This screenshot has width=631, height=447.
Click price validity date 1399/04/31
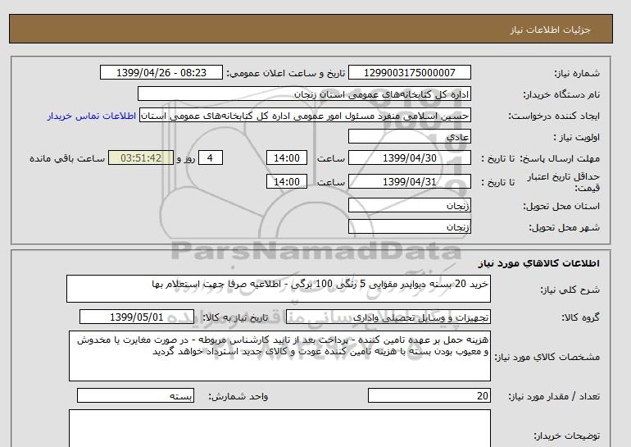[x=410, y=181]
